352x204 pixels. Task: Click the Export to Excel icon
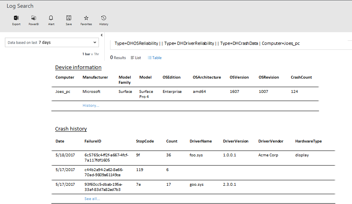click(16, 18)
